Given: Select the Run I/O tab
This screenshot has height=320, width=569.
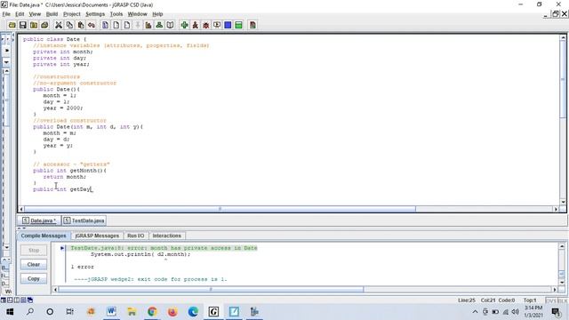Looking at the screenshot, I should pos(136,236).
